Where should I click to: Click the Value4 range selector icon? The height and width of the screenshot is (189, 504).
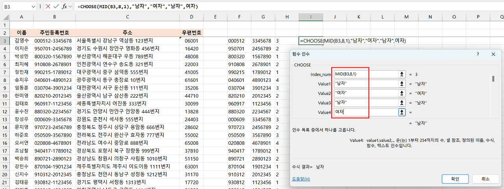402,112
